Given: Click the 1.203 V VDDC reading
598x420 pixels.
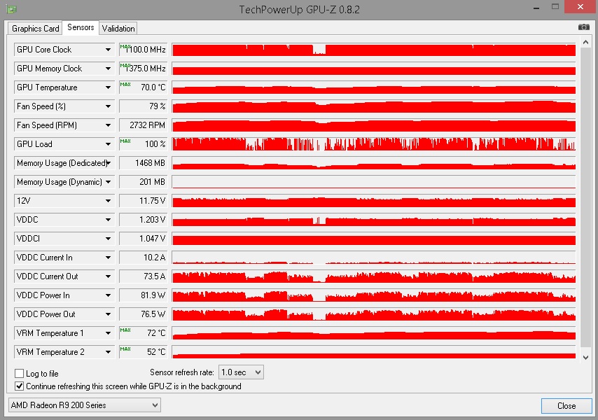Looking at the screenshot, I should [x=144, y=220].
